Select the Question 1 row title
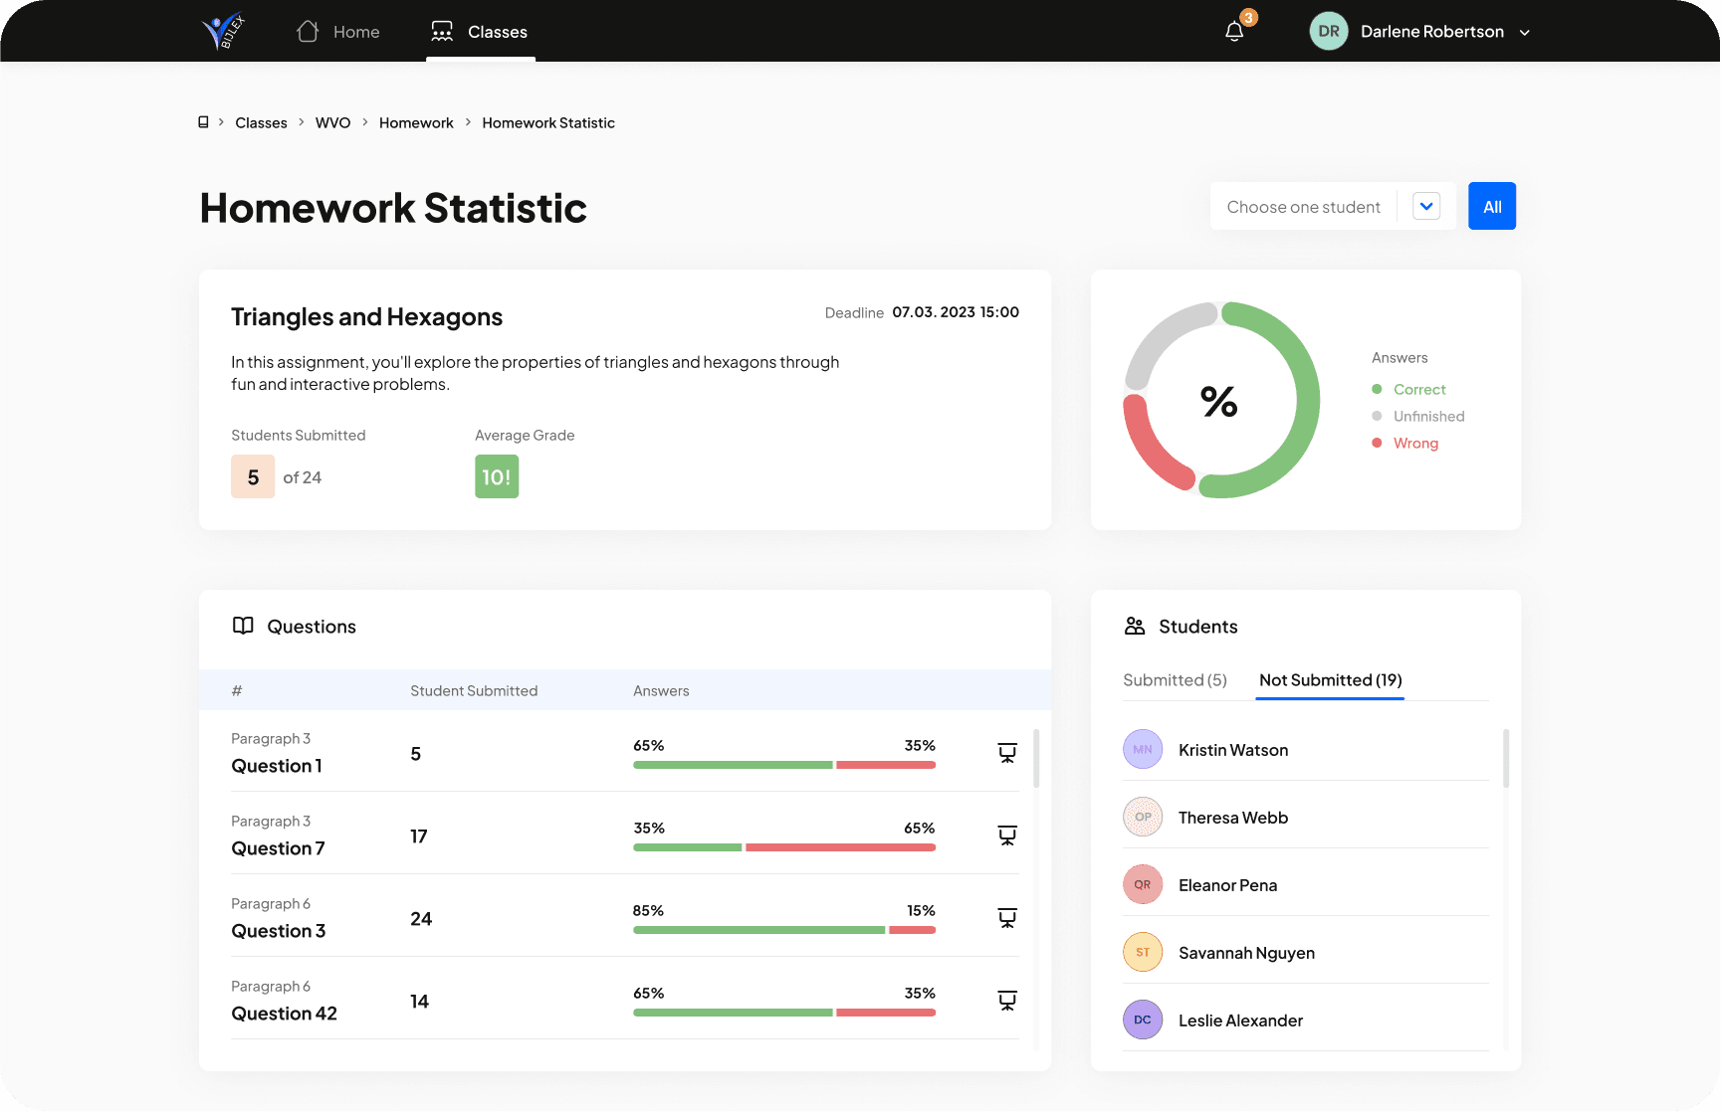The width and height of the screenshot is (1721, 1112). click(277, 766)
